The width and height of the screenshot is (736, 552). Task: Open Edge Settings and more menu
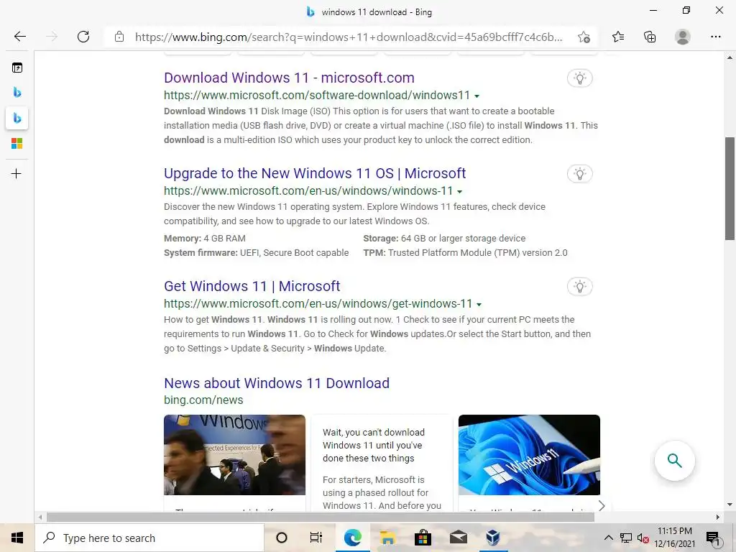tap(715, 37)
